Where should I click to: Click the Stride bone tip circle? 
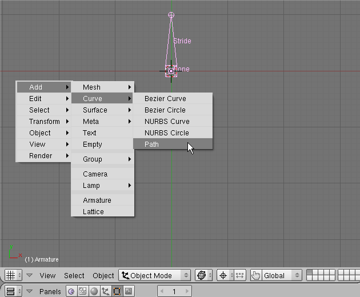pyautogui.click(x=171, y=15)
